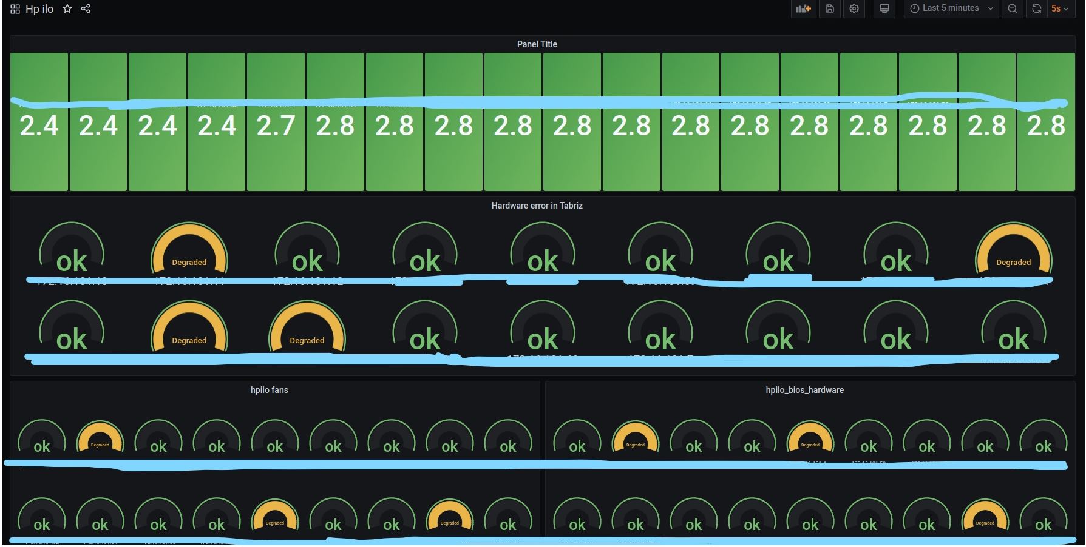
Task: Save the dashboard using the floppy disk icon
Action: pos(830,9)
